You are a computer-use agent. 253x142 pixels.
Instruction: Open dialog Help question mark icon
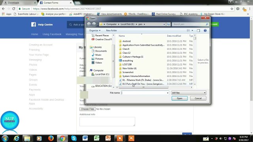(205, 30)
